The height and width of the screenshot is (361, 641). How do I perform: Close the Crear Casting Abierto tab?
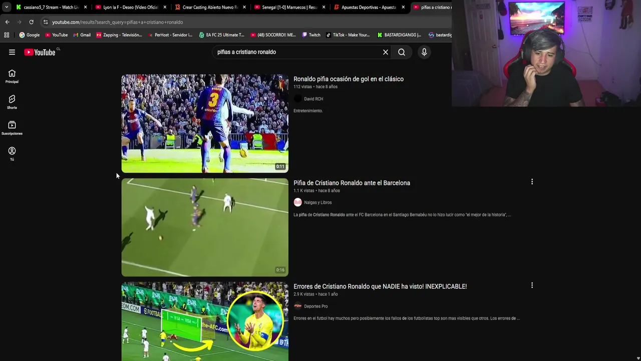coord(244,7)
